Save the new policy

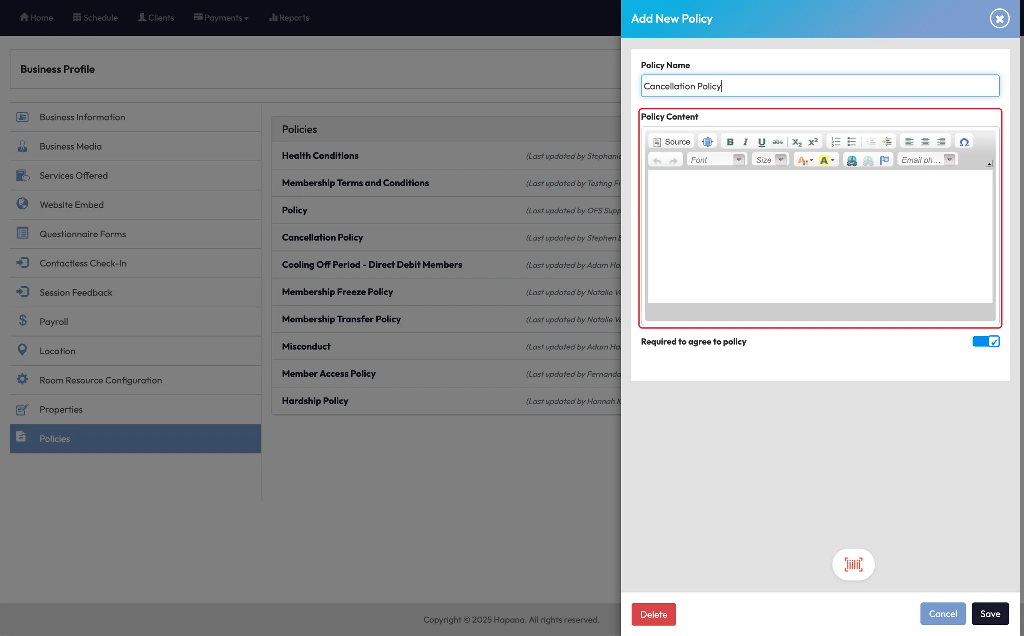990,614
